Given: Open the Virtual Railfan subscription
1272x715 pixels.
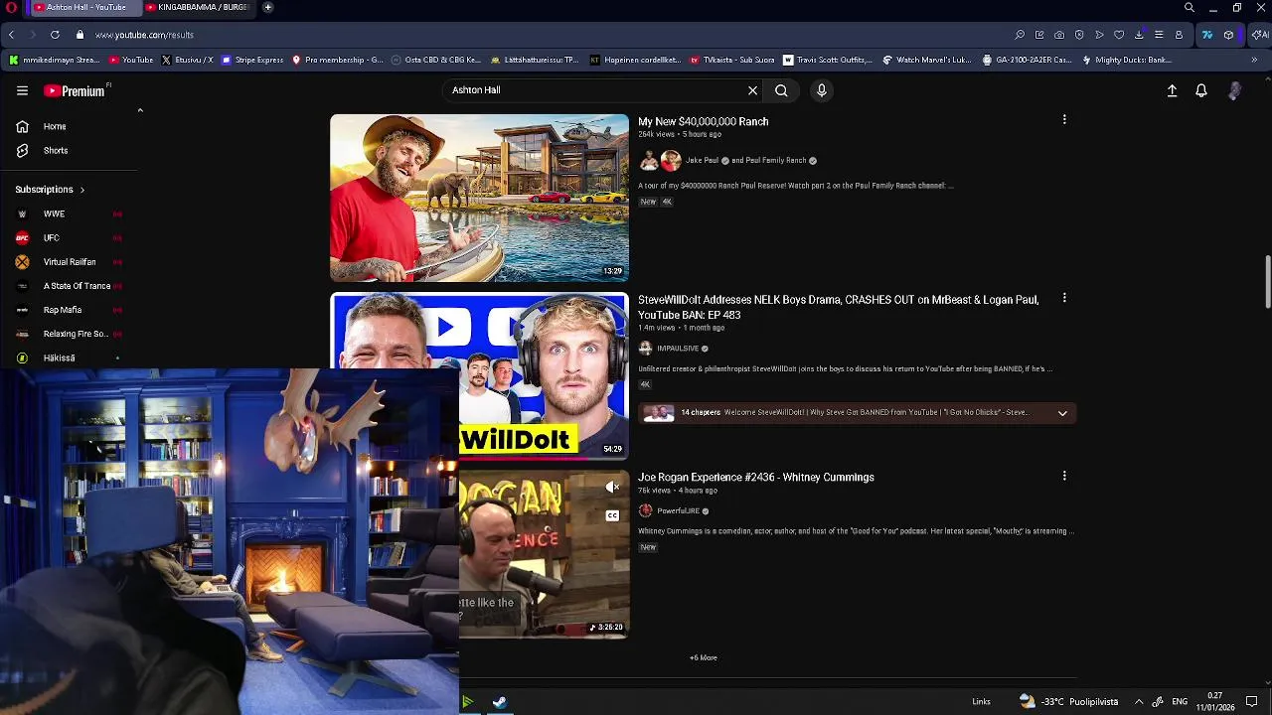Looking at the screenshot, I should coord(69,261).
